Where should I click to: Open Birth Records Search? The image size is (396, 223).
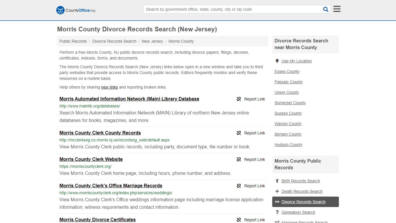tap(301, 181)
